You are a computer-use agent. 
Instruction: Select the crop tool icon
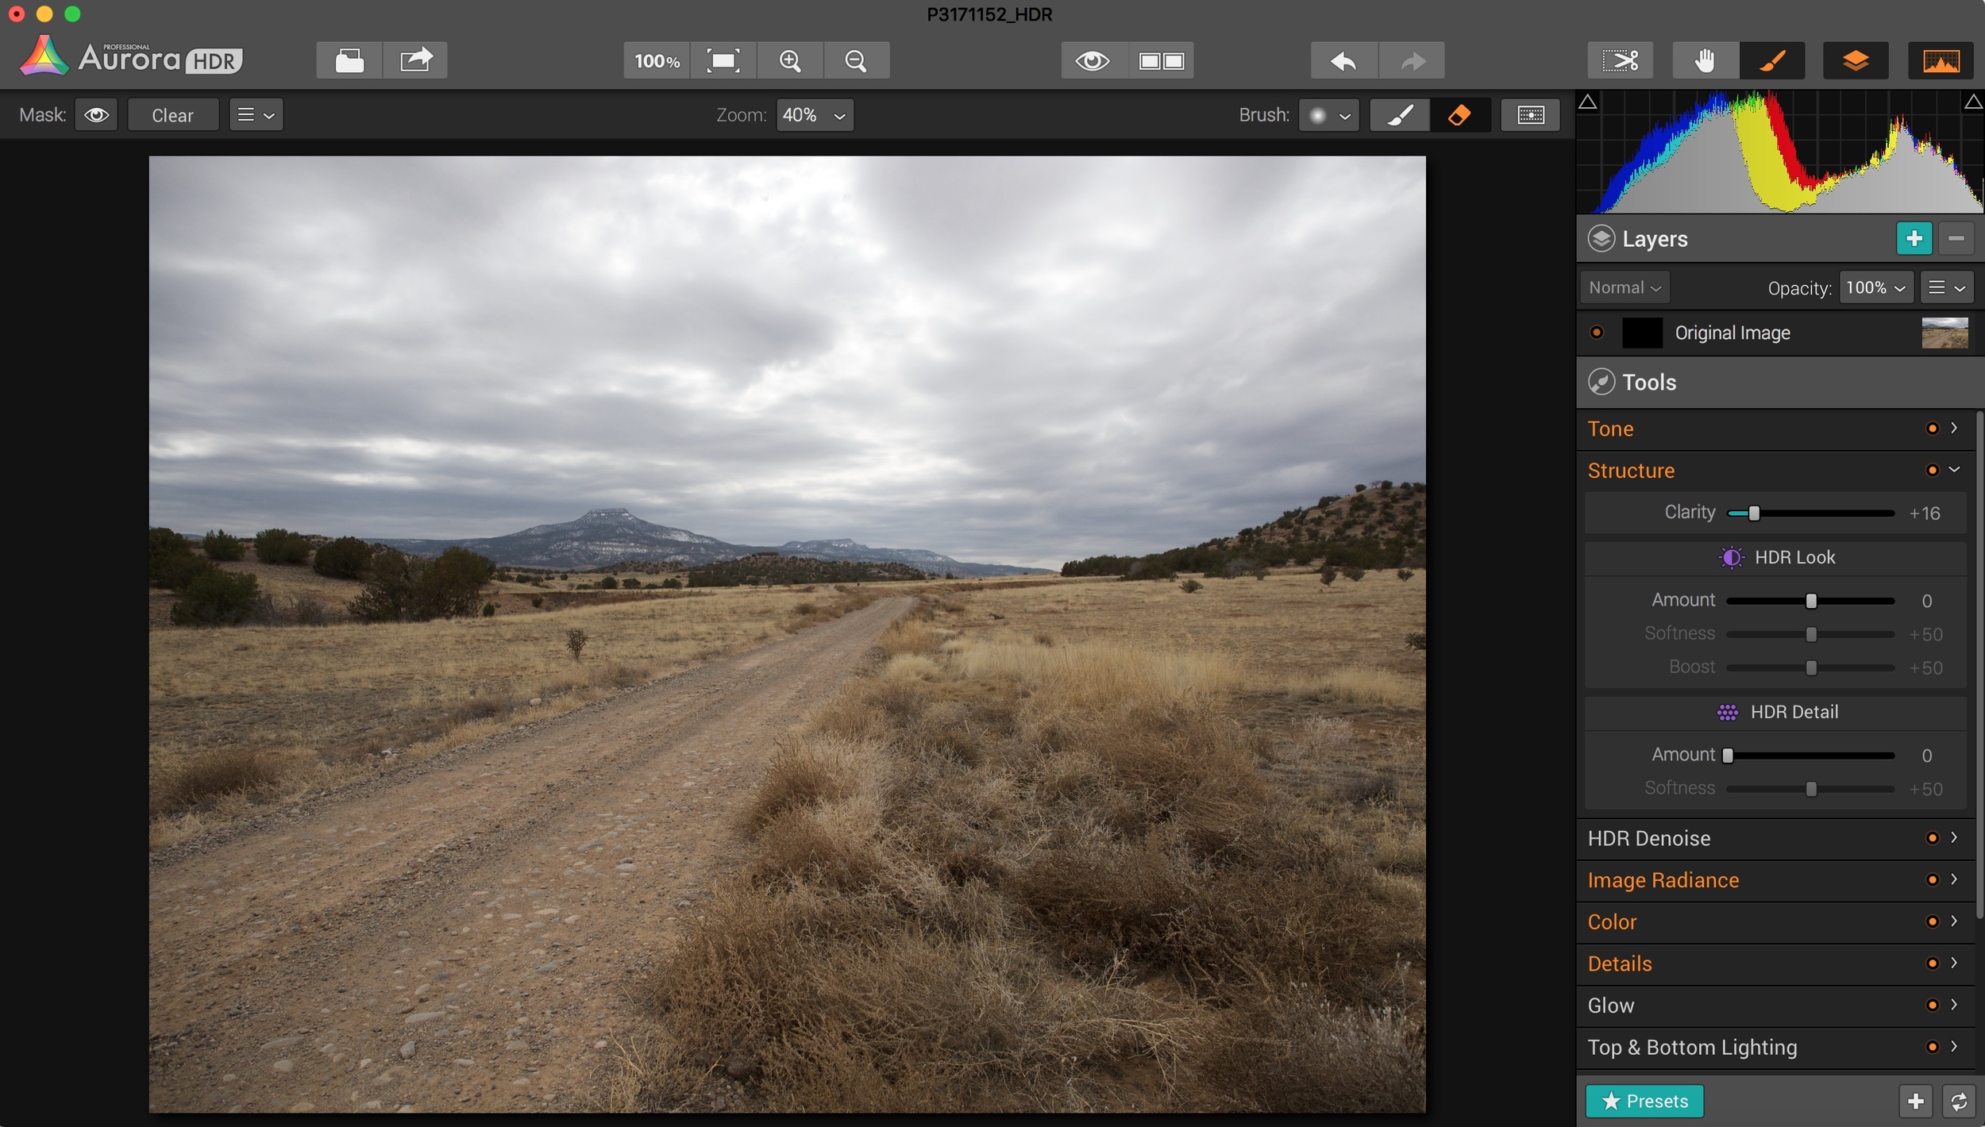click(1620, 60)
